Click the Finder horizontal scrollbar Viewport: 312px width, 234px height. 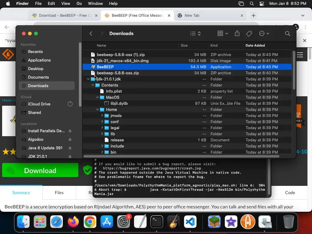point(181,156)
